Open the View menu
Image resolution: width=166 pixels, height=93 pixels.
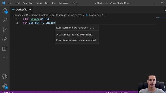coord(39,3)
